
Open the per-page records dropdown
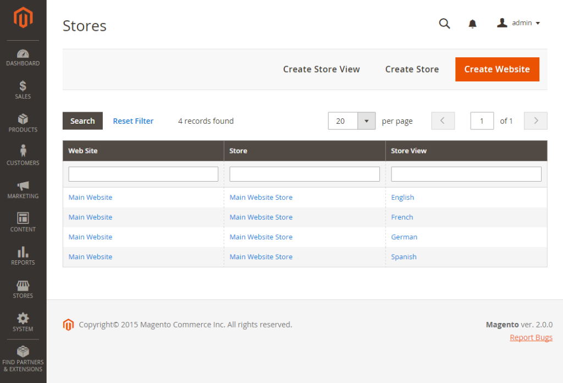point(351,121)
